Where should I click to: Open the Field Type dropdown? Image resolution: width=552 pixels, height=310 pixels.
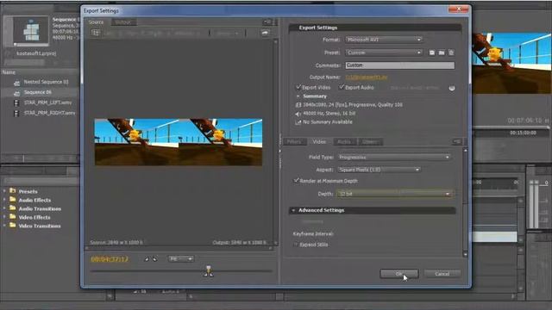point(394,157)
